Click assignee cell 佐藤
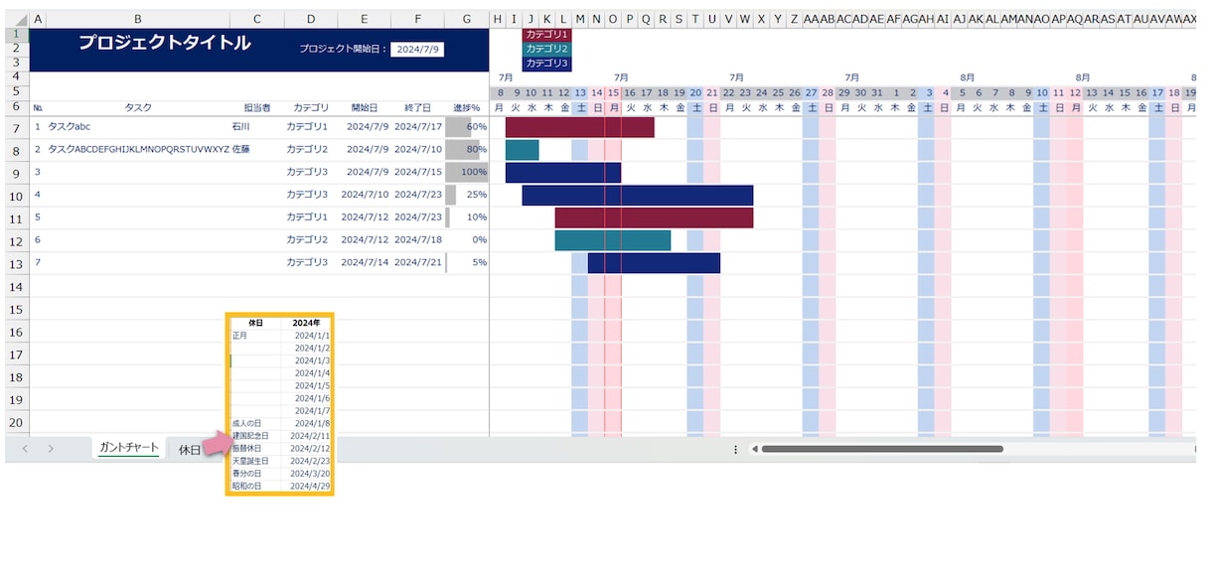Screen dimensions: 1212x571 257,150
